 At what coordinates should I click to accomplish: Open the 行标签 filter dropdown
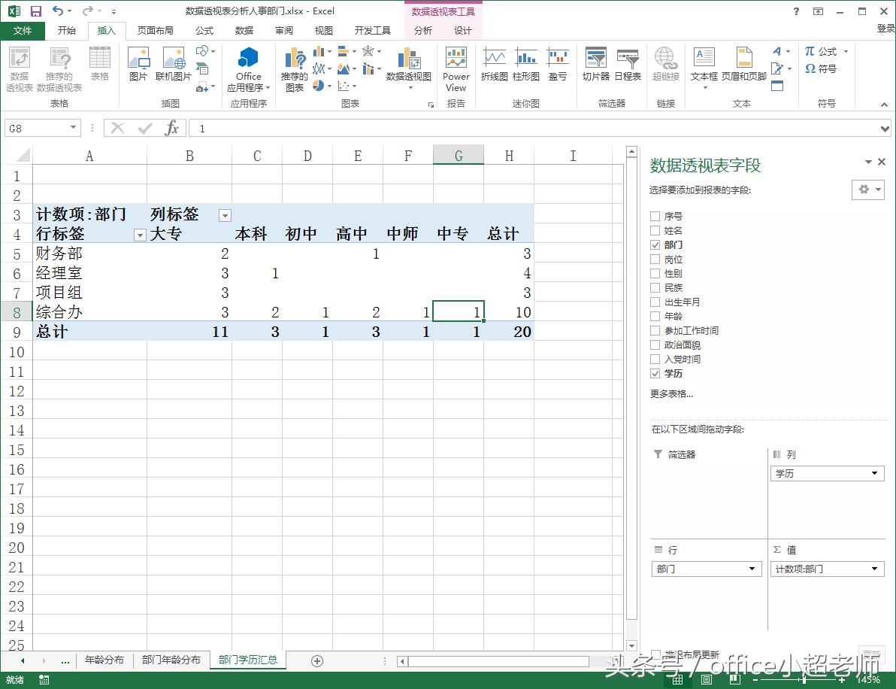(x=140, y=235)
